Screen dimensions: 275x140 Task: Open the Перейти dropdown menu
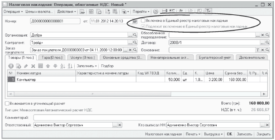[141, 11]
